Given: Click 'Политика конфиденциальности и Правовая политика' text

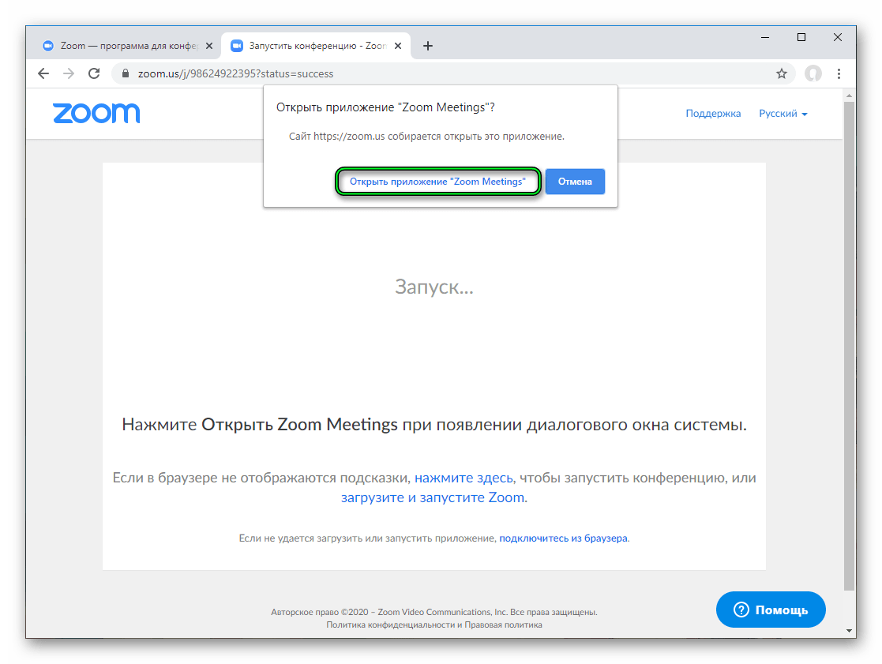Looking at the screenshot, I should 434,625.
